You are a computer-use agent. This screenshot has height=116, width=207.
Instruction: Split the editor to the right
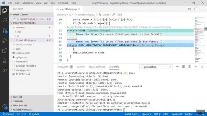pos(196,9)
